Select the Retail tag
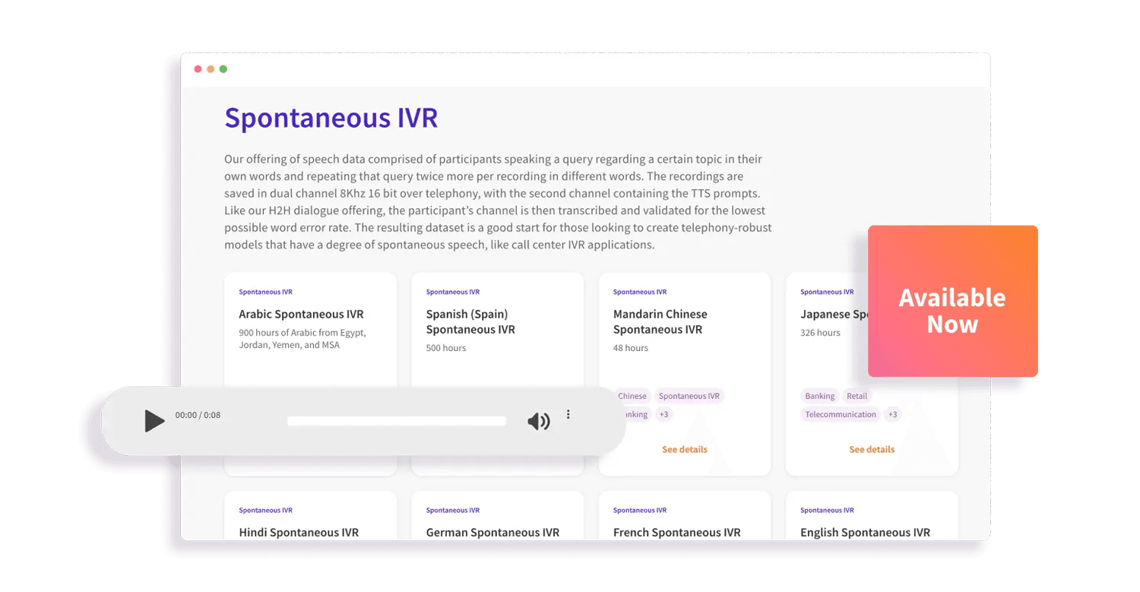This screenshot has height=592, width=1140. coord(857,396)
